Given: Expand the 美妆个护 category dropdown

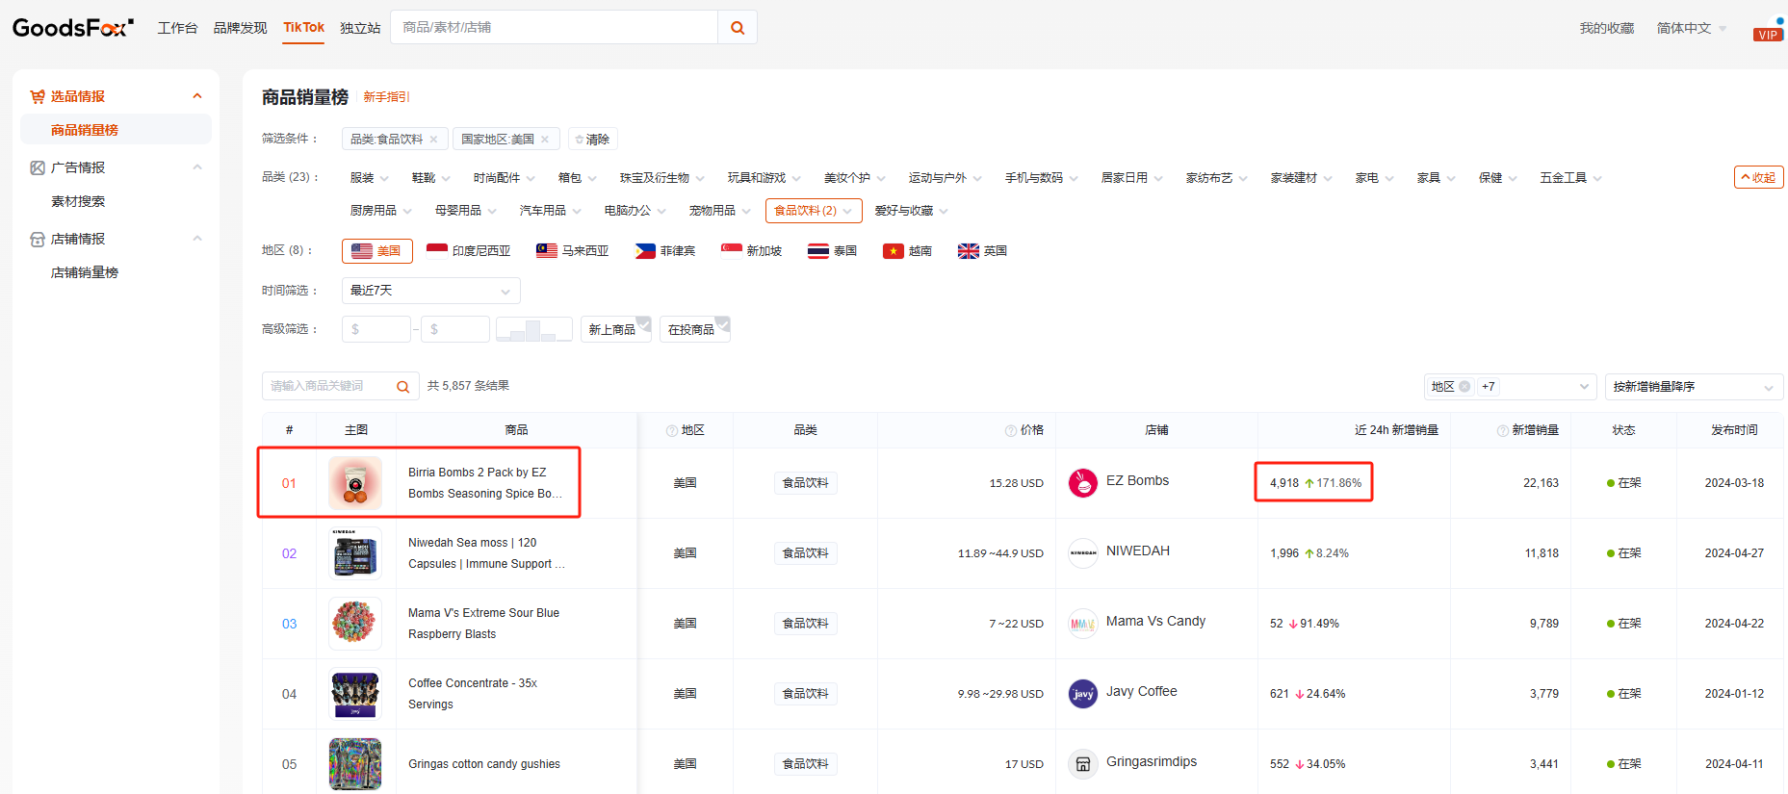Looking at the screenshot, I should [855, 178].
